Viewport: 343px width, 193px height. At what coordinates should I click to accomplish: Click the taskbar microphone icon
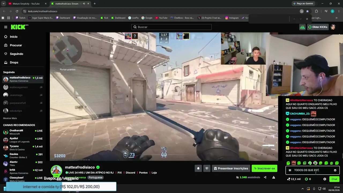click(314, 188)
